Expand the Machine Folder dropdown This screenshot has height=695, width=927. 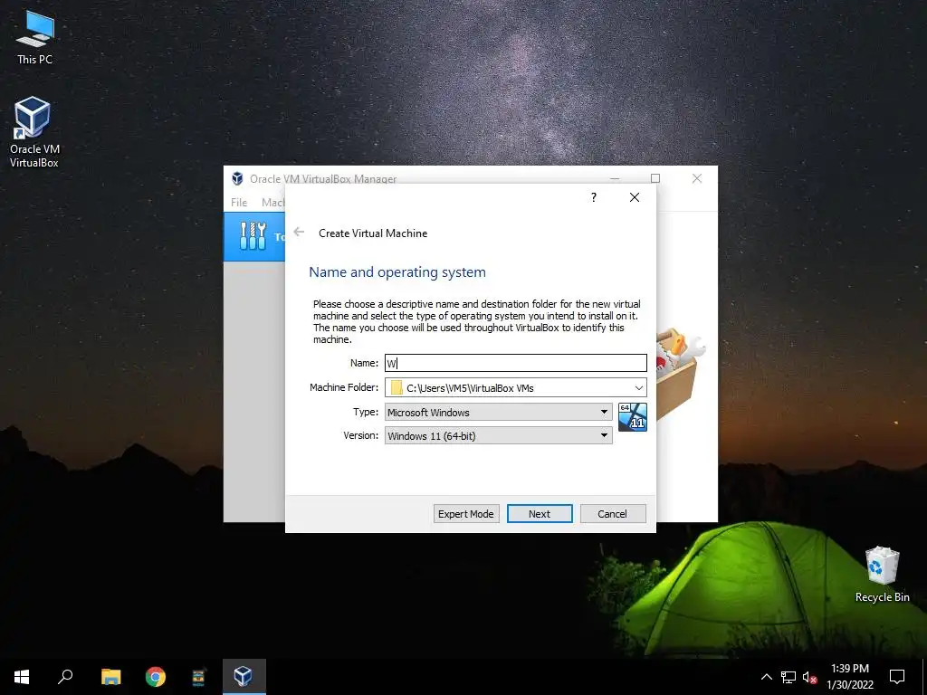pos(638,387)
